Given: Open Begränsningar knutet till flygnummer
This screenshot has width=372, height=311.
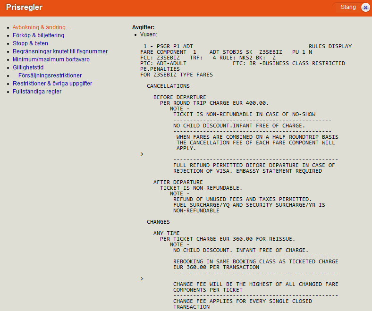Looking at the screenshot, I should click(60, 51).
